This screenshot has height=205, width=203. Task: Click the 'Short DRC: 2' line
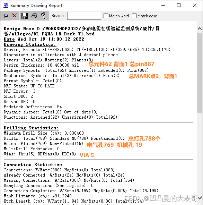[18, 96]
